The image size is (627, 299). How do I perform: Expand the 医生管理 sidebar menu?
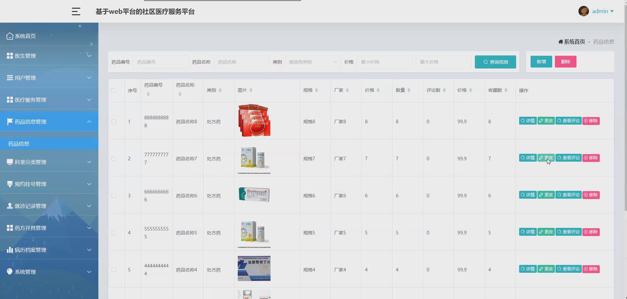[x=49, y=56]
